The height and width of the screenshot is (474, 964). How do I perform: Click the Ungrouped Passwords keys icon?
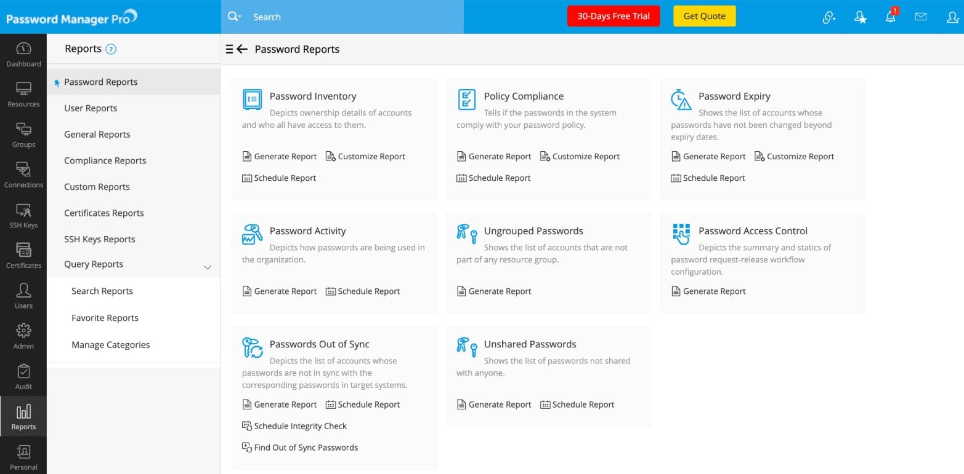(x=467, y=234)
